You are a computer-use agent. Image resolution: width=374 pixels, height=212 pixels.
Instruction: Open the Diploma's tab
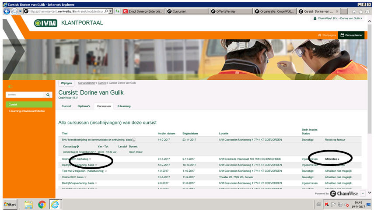(x=84, y=106)
